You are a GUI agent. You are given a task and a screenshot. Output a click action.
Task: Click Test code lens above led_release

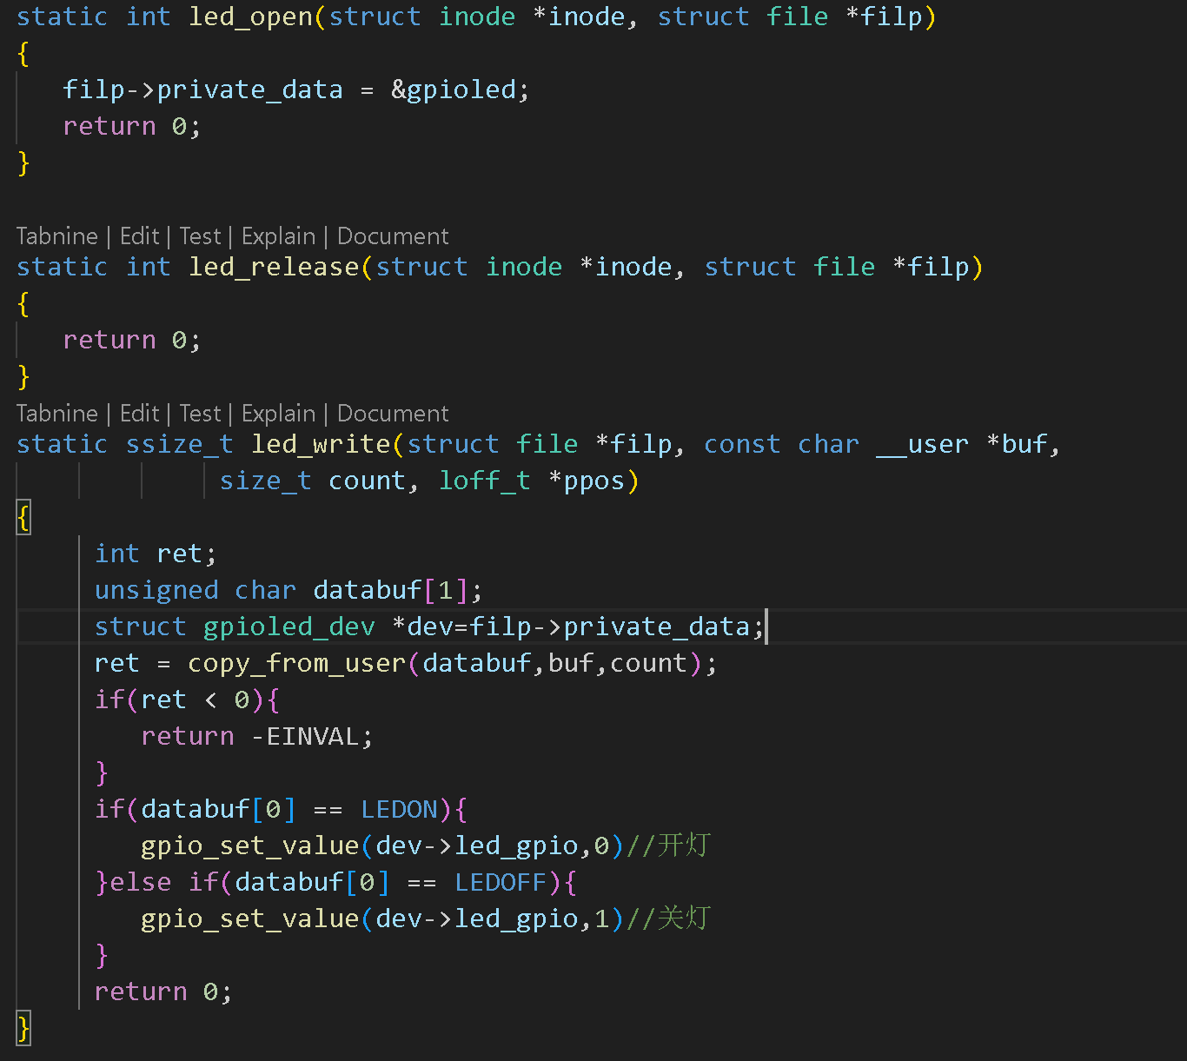point(200,236)
